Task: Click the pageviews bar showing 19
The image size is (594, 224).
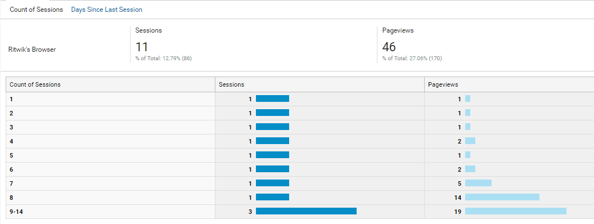Action: tap(516, 211)
